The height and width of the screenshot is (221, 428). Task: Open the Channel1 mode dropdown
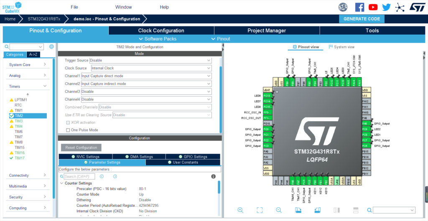tap(146, 76)
